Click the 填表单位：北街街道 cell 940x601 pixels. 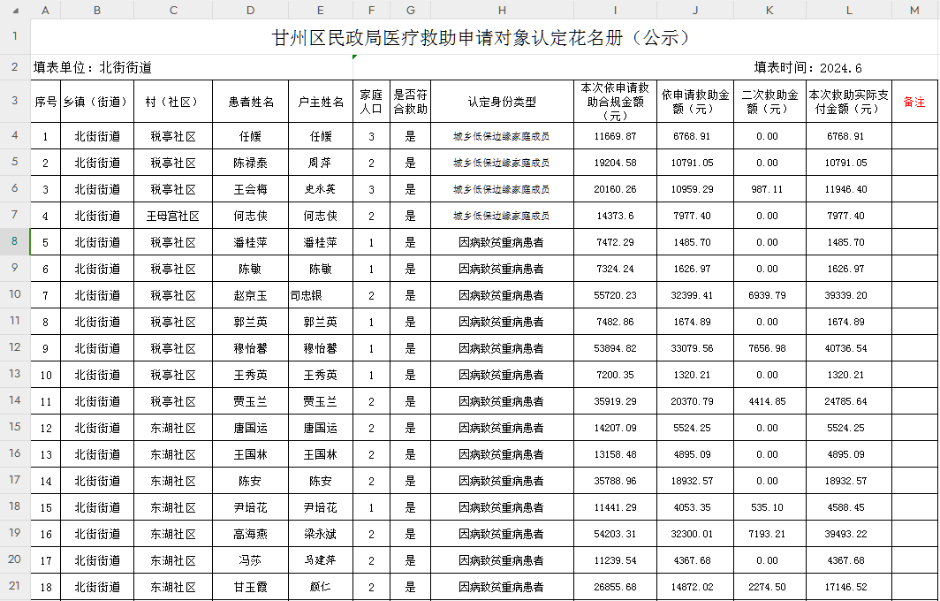[93, 68]
